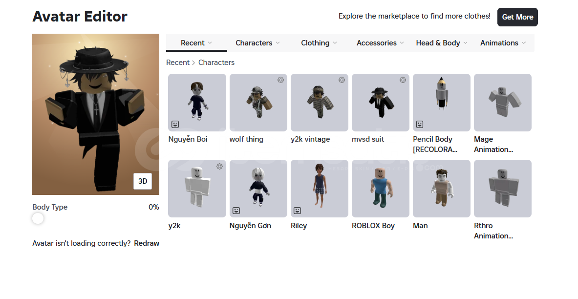Click the 'Nguyễn Boi' name label
578x299 pixels.
tap(188, 139)
